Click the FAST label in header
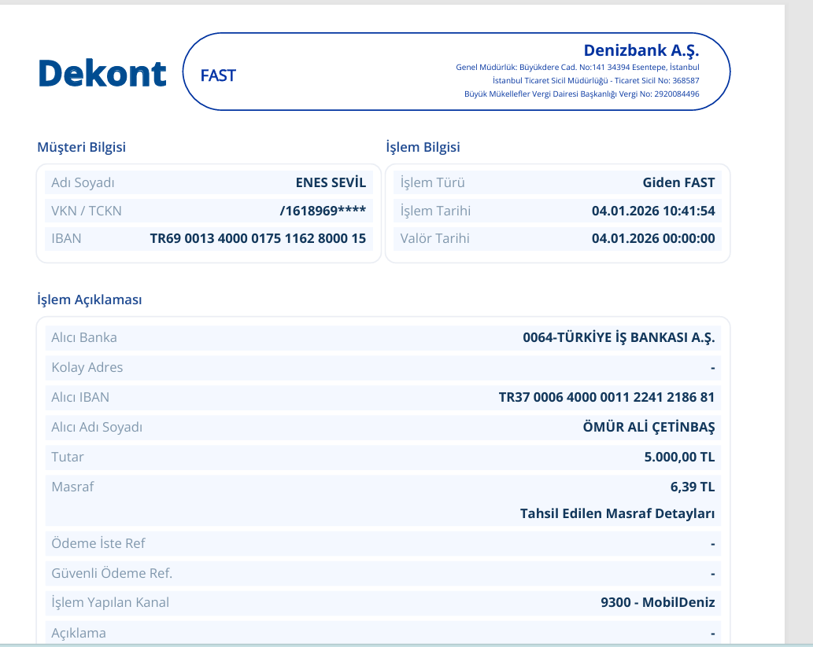 click(218, 75)
